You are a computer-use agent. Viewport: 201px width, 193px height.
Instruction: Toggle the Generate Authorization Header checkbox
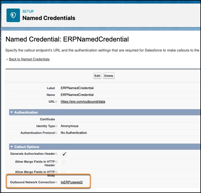[x=64, y=154]
